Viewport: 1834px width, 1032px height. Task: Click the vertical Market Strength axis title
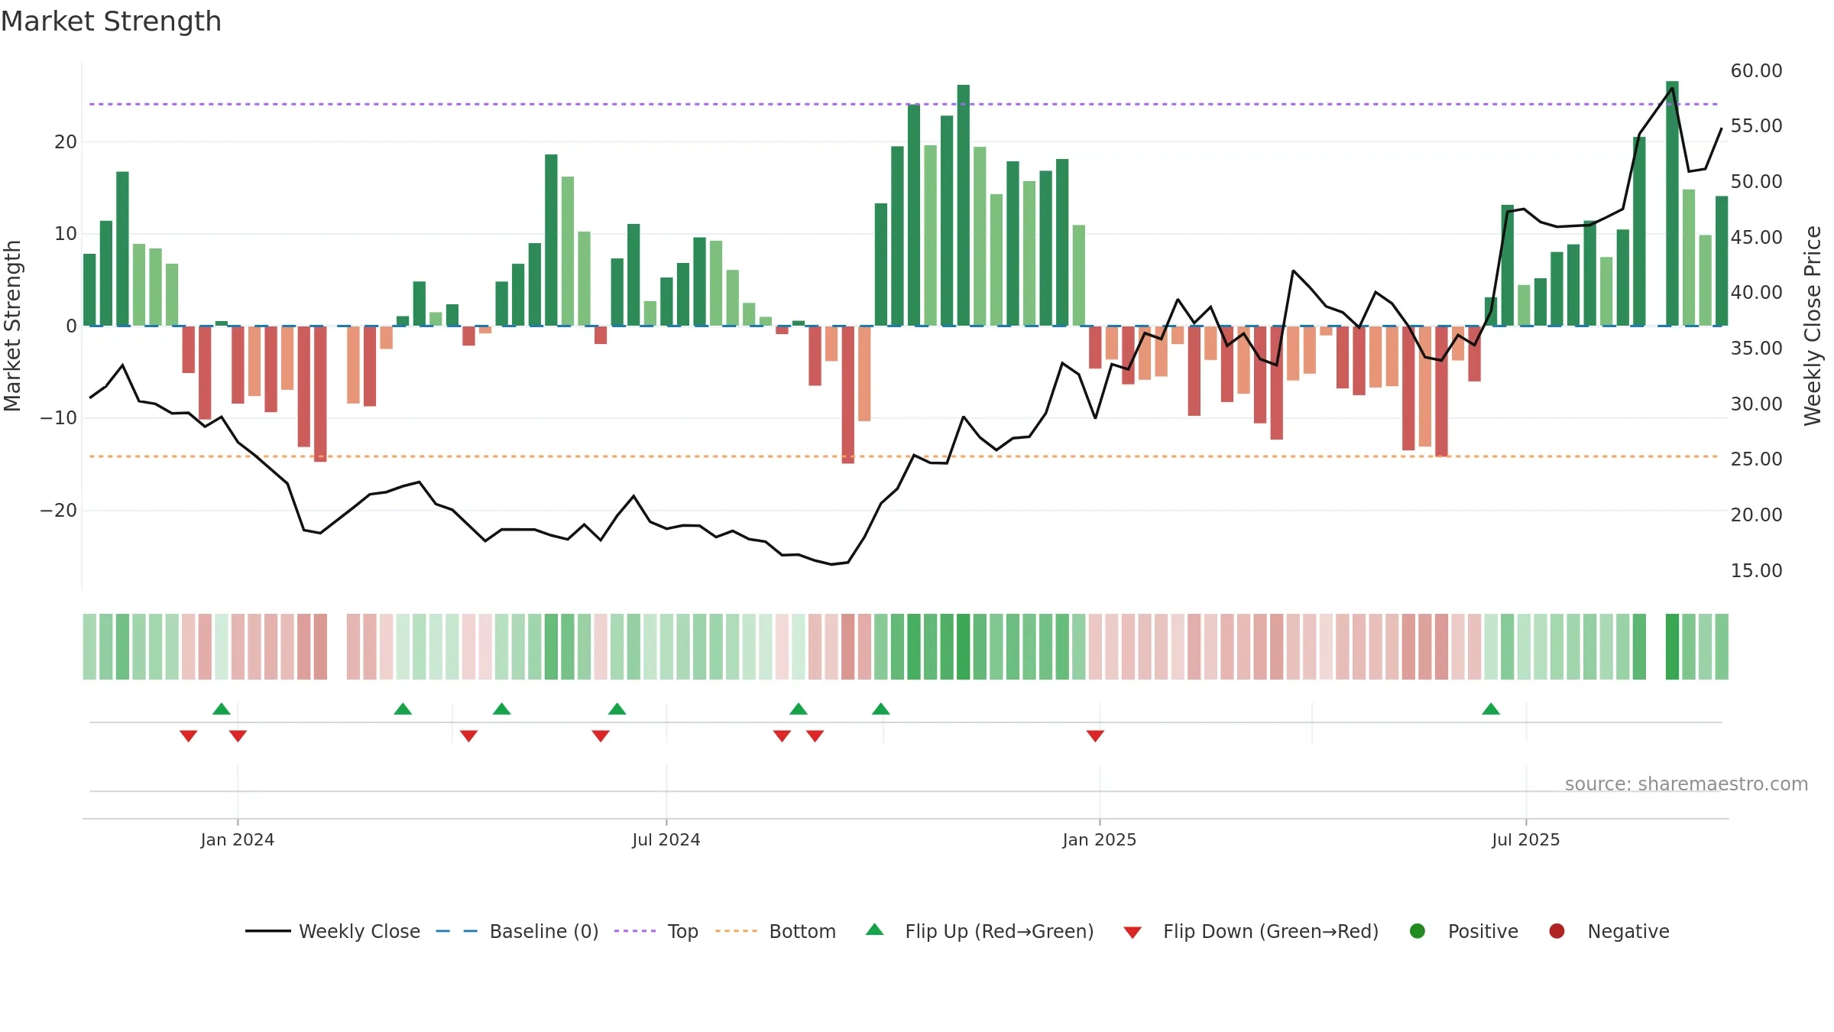[12, 326]
